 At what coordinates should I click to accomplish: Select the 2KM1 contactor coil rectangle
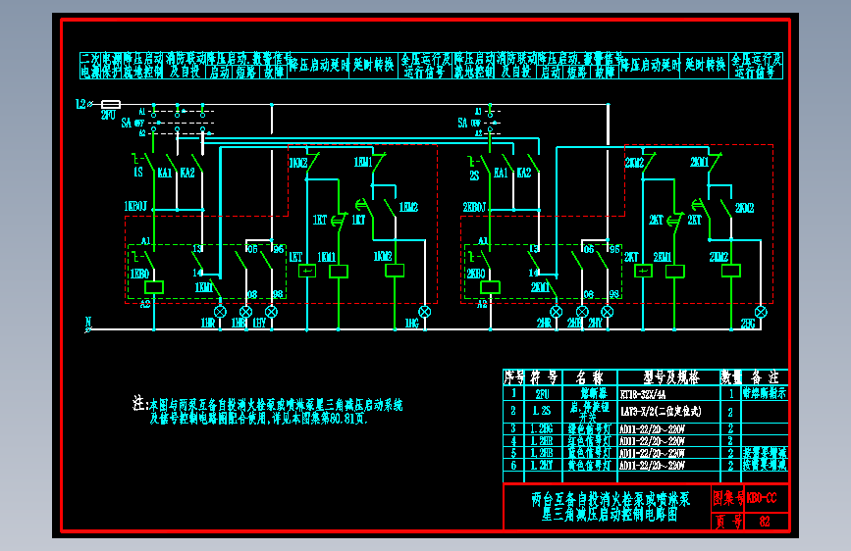click(x=675, y=272)
